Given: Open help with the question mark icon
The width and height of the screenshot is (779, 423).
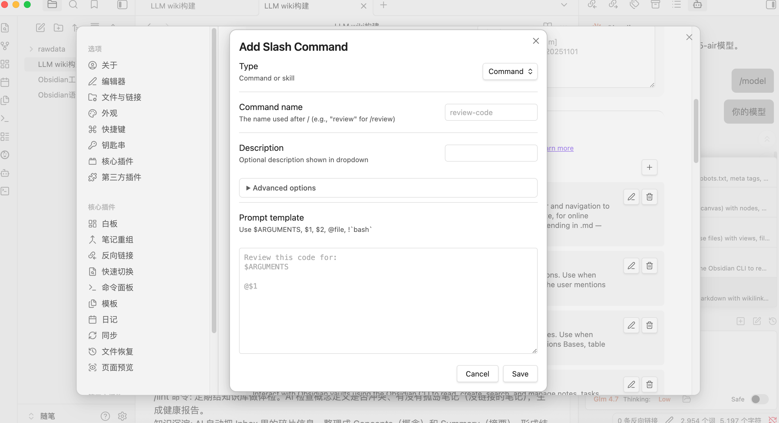Looking at the screenshot, I should (105, 416).
